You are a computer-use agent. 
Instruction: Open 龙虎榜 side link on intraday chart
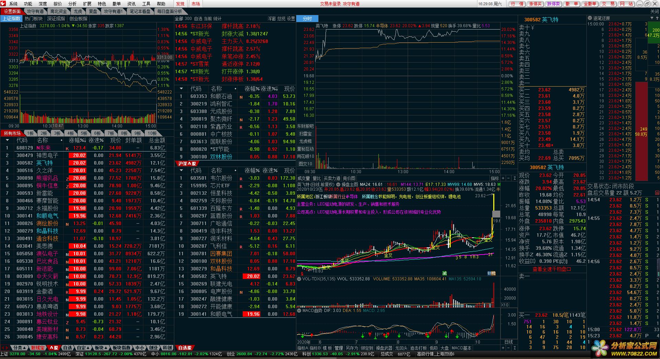point(305,141)
